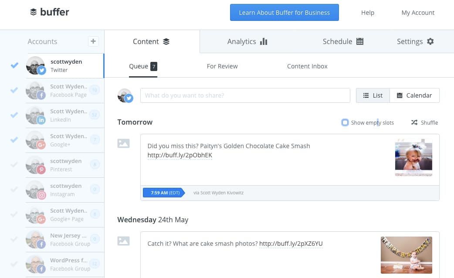Click the add account plus icon
Viewport: 454px width, 278px height.
click(93, 41)
